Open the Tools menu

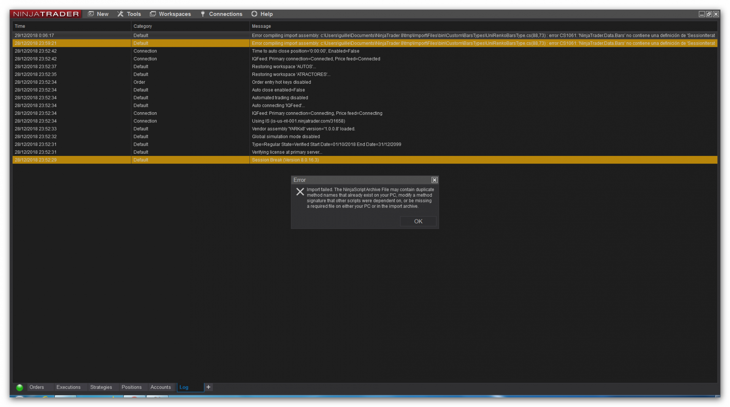(x=129, y=14)
